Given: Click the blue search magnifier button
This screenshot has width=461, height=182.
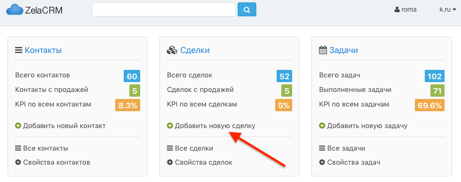Looking at the screenshot, I should pyautogui.click(x=247, y=10).
